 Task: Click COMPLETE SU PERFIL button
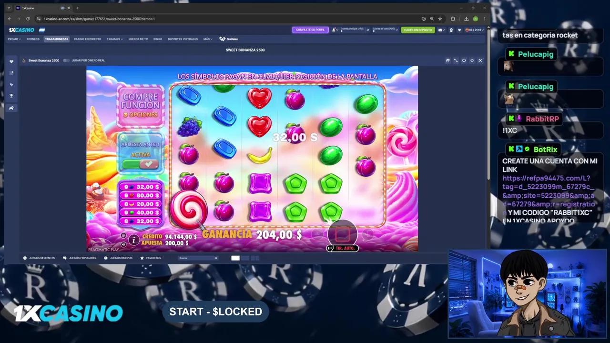[310, 30]
